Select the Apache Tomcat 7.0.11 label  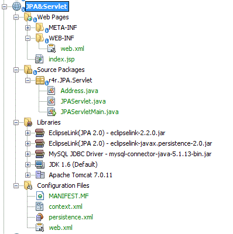(x=80, y=175)
